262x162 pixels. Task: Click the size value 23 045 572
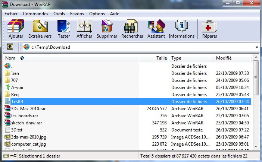[156, 109]
